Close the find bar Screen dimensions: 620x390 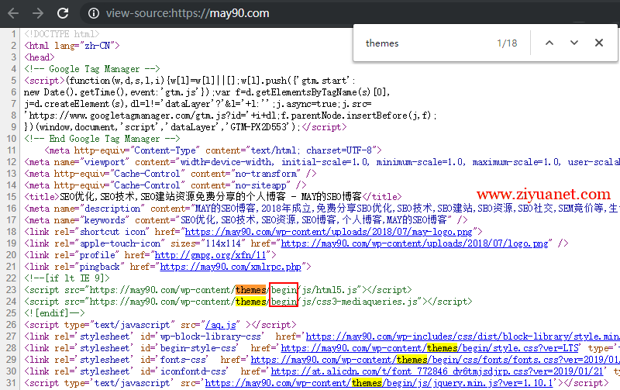pyautogui.click(x=599, y=43)
